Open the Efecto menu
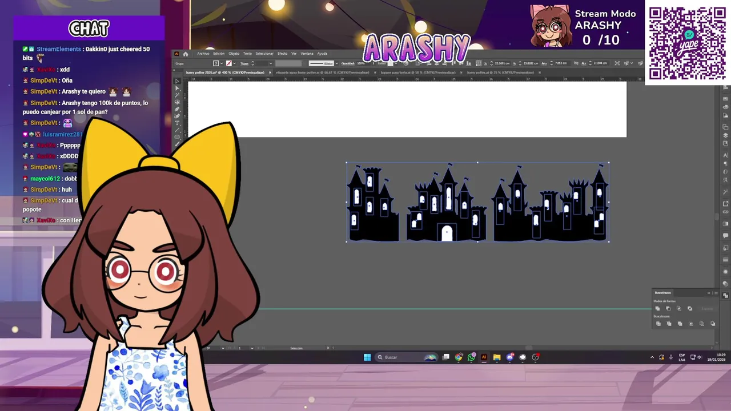 (282, 54)
